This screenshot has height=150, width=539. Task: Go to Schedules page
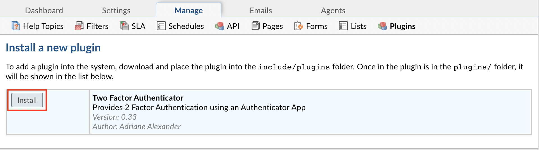186,26
